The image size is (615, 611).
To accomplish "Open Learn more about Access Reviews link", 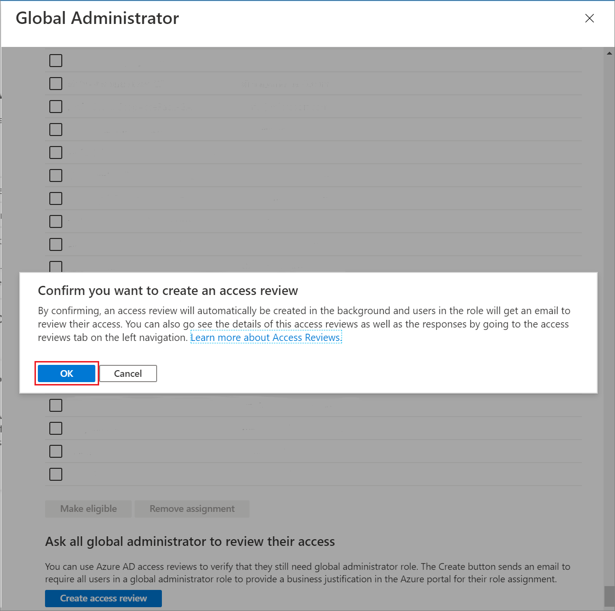I will pyautogui.click(x=266, y=338).
